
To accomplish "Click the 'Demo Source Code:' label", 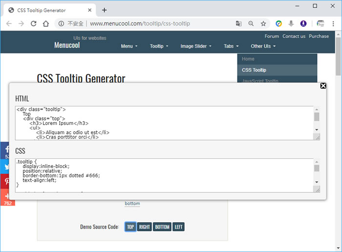I will (x=100, y=227).
